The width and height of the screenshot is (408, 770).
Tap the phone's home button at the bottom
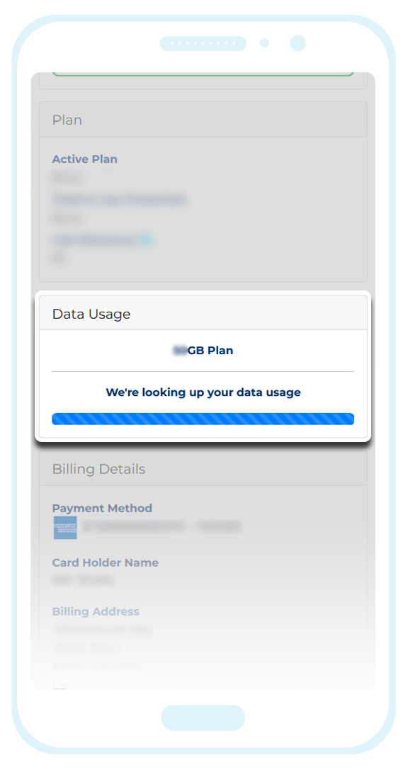point(203,718)
